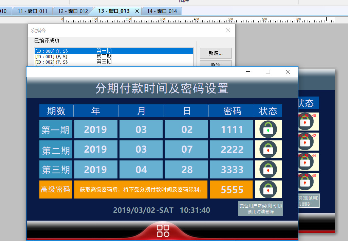The width and height of the screenshot is (348, 241).
Task: Click the orange advanced password field 5555
Action: [x=232, y=190]
